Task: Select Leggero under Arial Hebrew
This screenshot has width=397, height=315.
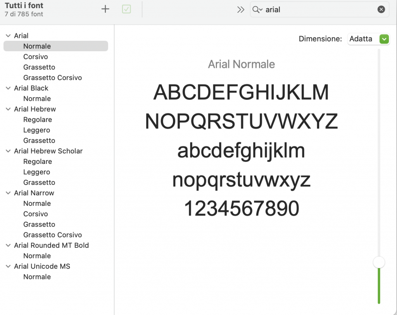Action: click(56, 130)
